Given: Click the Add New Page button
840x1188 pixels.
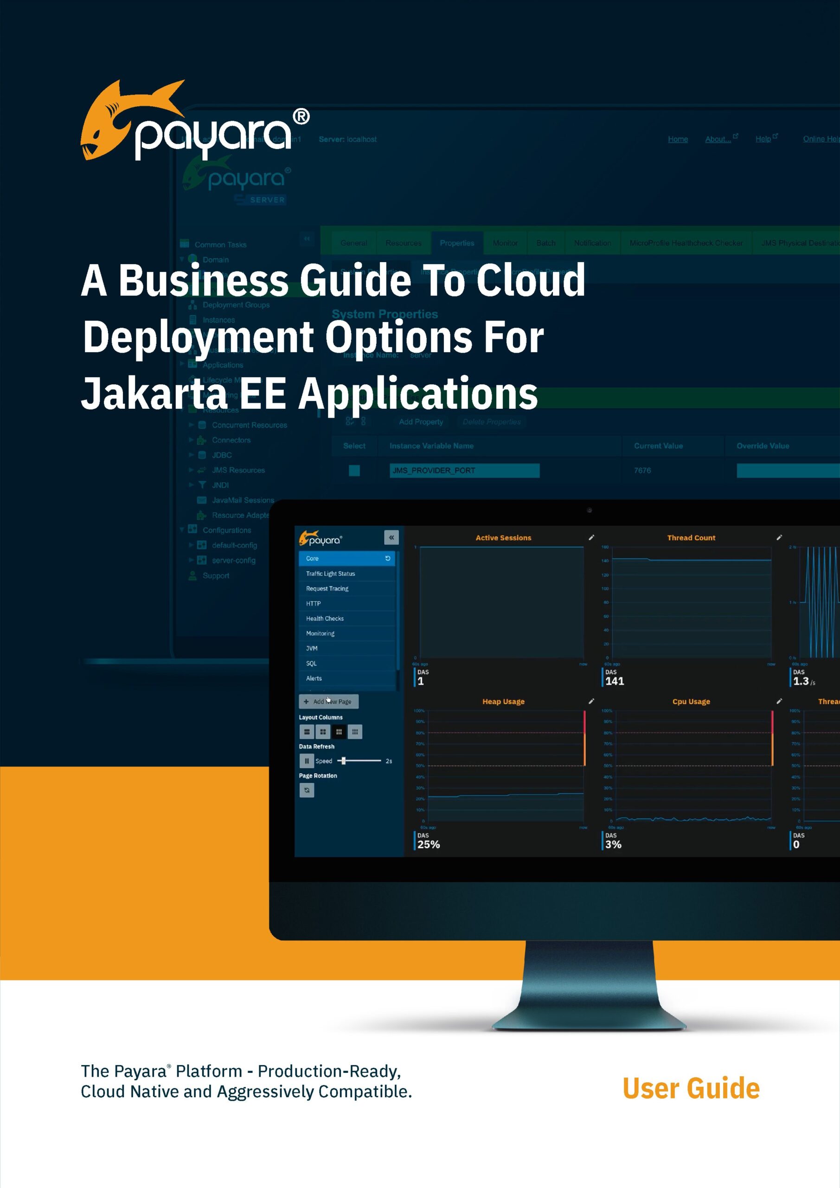Looking at the screenshot, I should (328, 701).
